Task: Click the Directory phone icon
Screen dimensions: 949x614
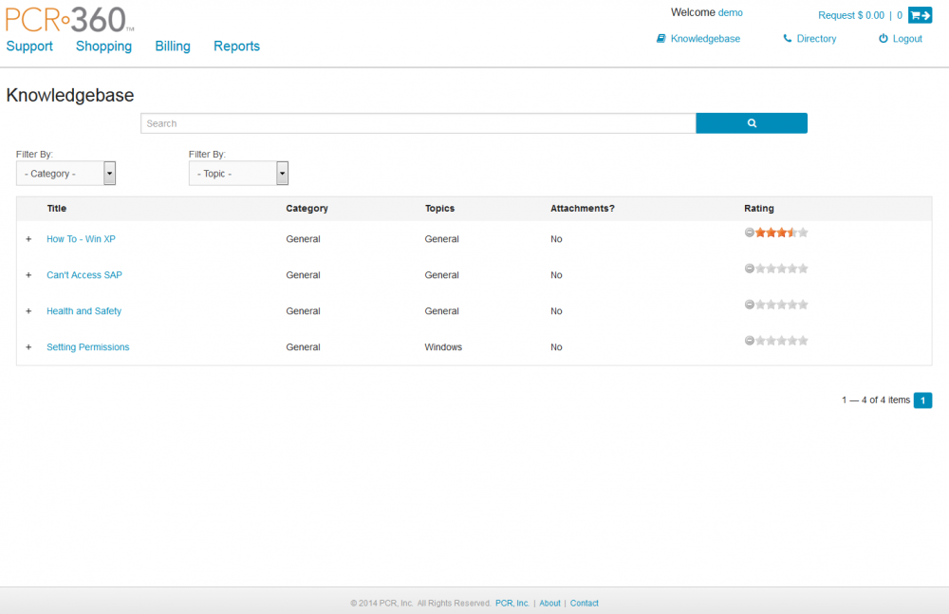Action: click(788, 39)
